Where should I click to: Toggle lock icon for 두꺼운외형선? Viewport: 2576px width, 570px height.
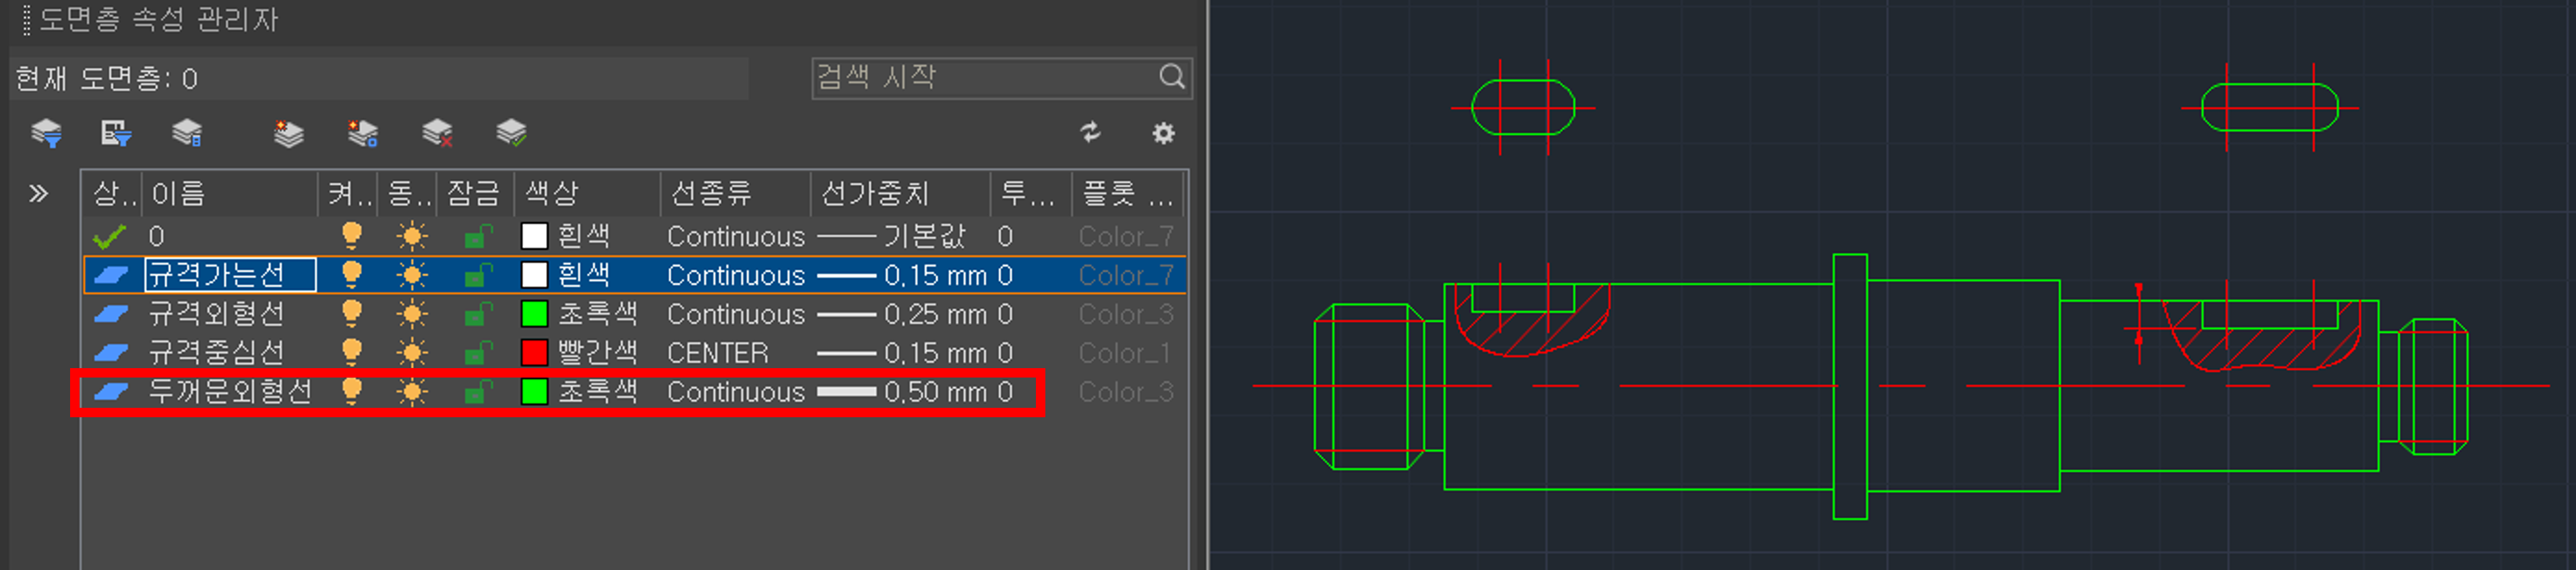pos(478,392)
